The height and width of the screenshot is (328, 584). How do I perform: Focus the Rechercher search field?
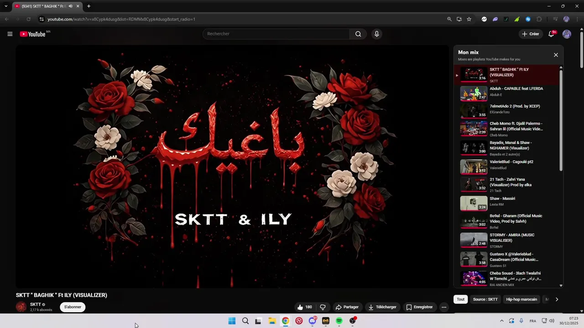(x=276, y=34)
